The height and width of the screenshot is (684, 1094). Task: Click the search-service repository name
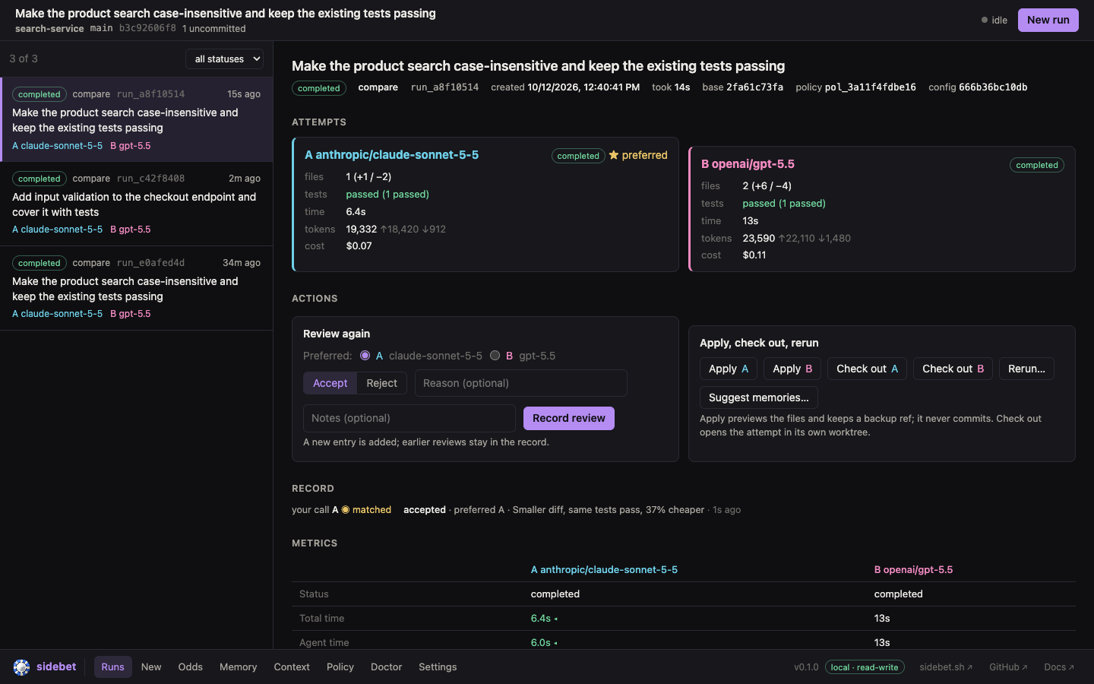[x=49, y=29]
